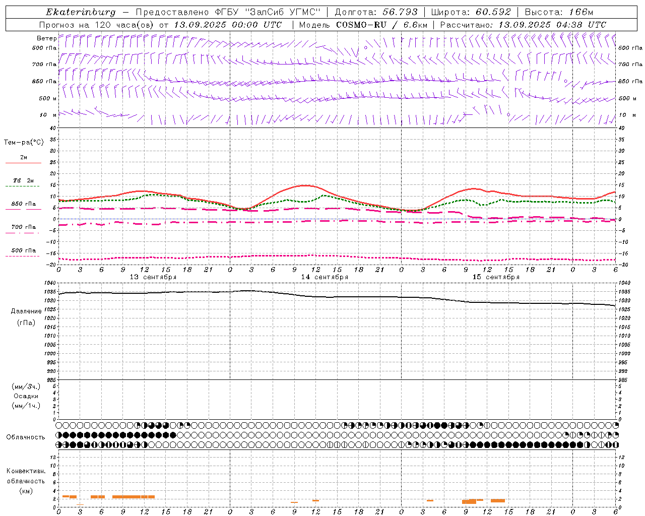Viewport: 645px width, 516px height.
Task: Click the Конвективн. облачность label
Action: tap(26, 481)
